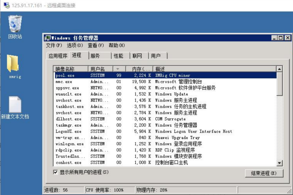Select the LogonUI.exe process row
This screenshot has width=293, height=195.
pos(165,131)
